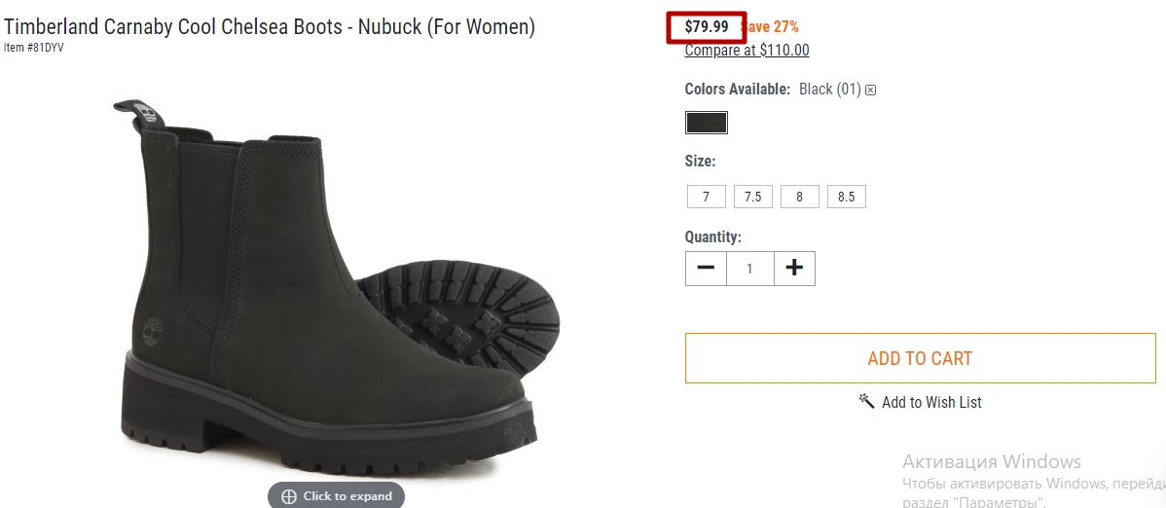Select size 7.5
This screenshot has width=1166, height=508.
point(752,198)
